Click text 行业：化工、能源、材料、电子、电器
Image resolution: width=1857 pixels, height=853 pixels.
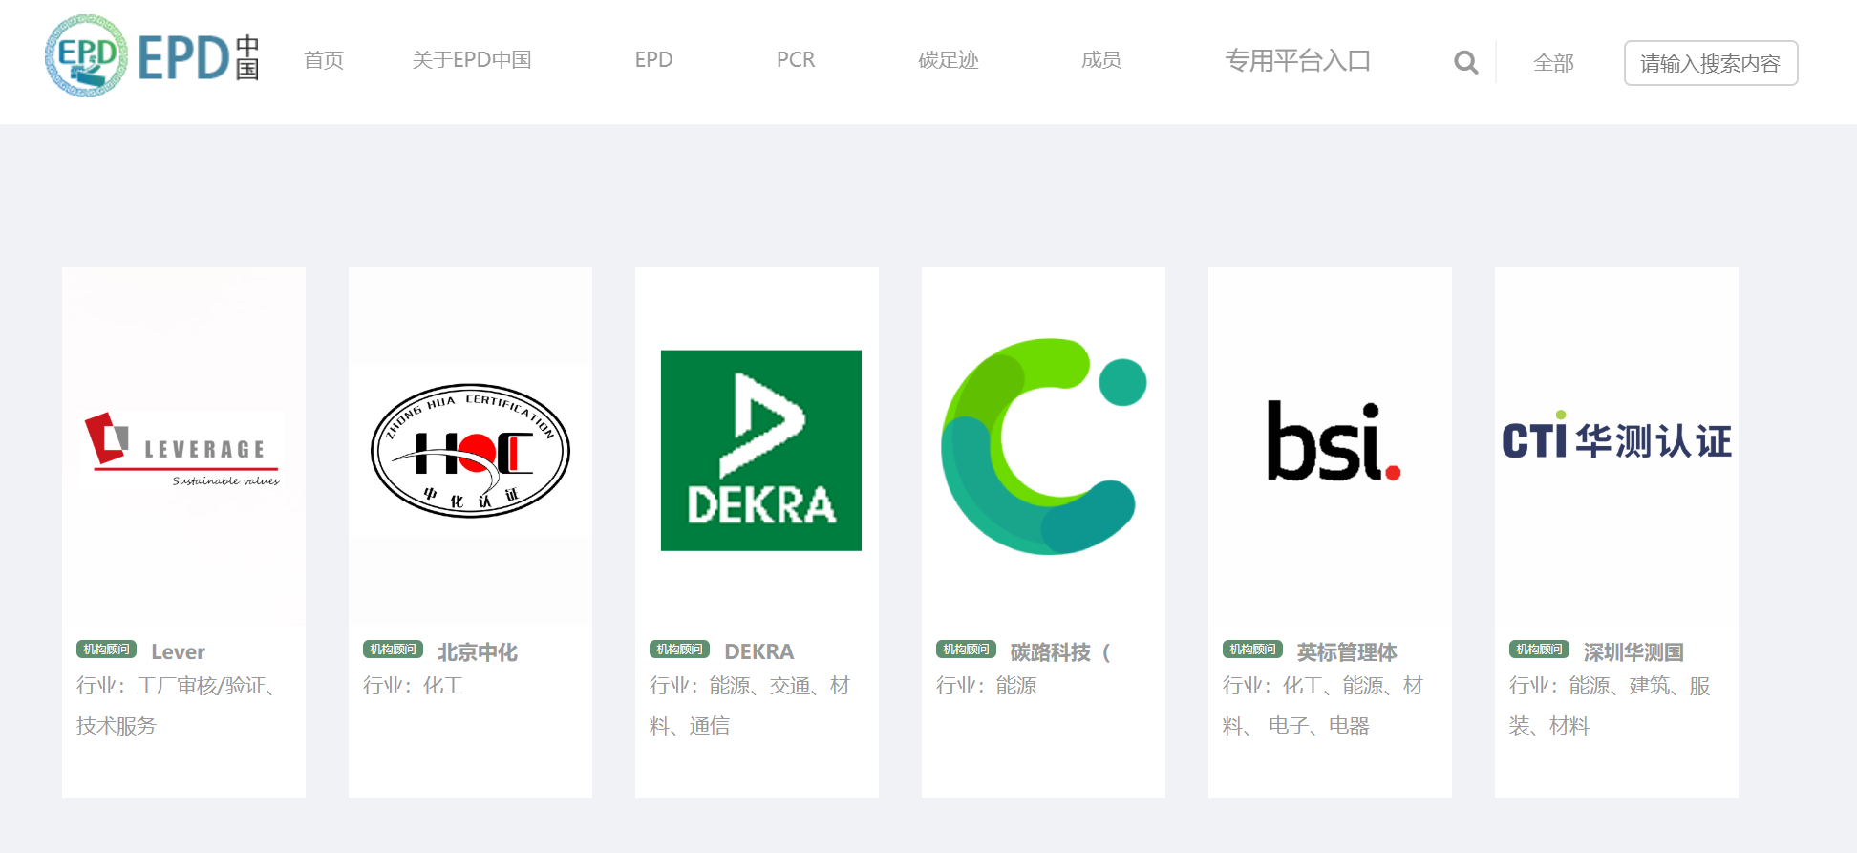(x=1323, y=706)
